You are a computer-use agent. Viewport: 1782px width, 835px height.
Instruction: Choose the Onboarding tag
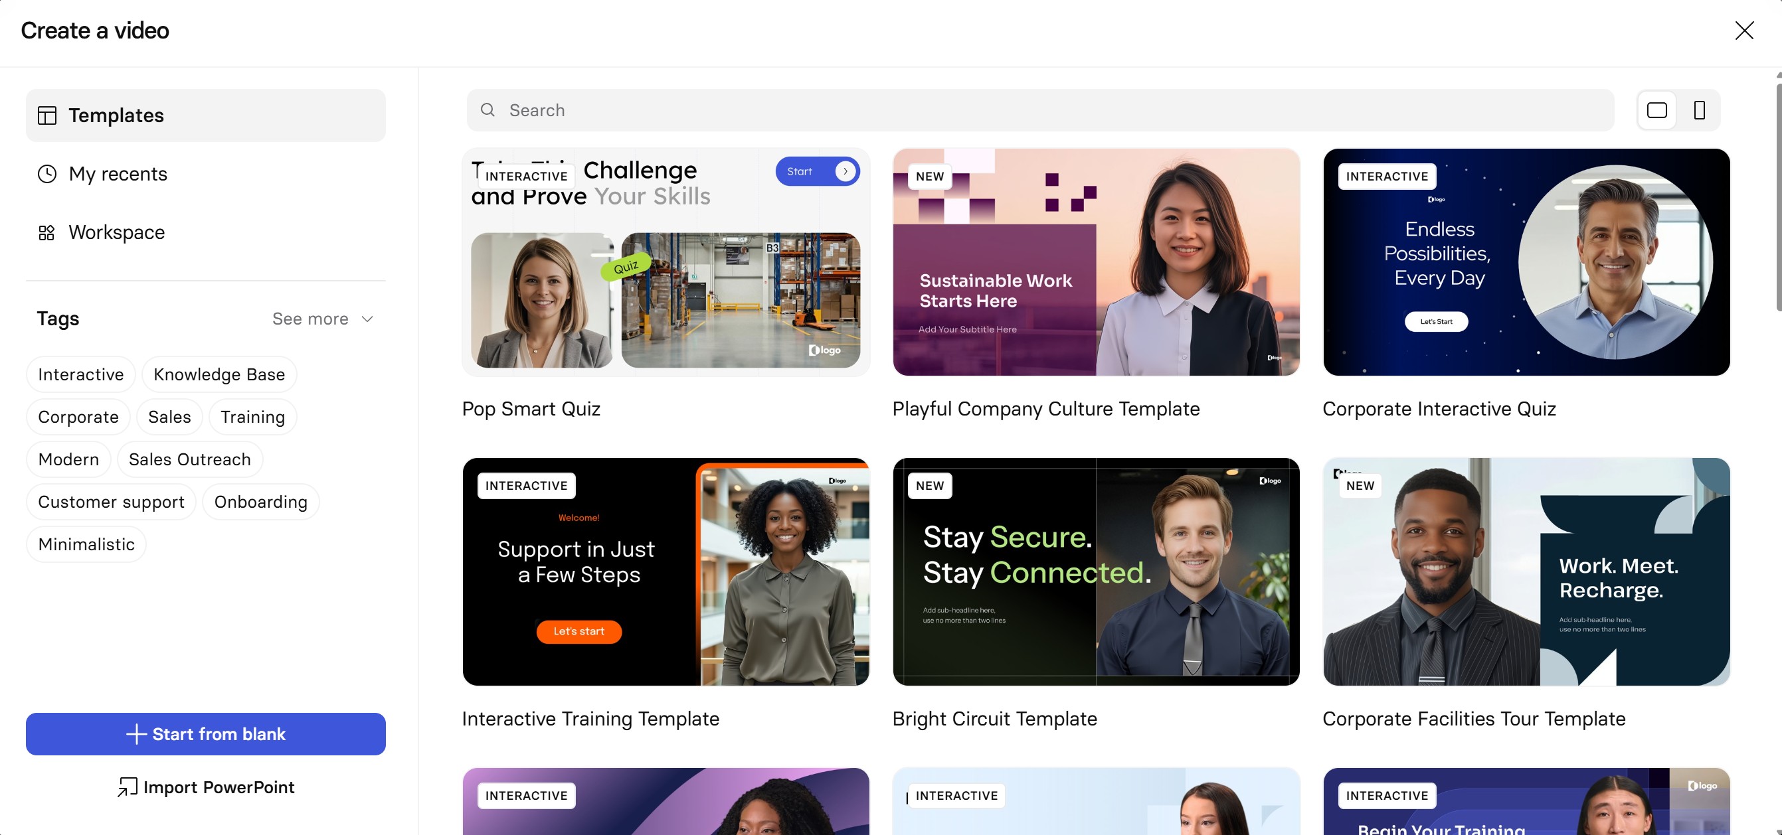(261, 502)
